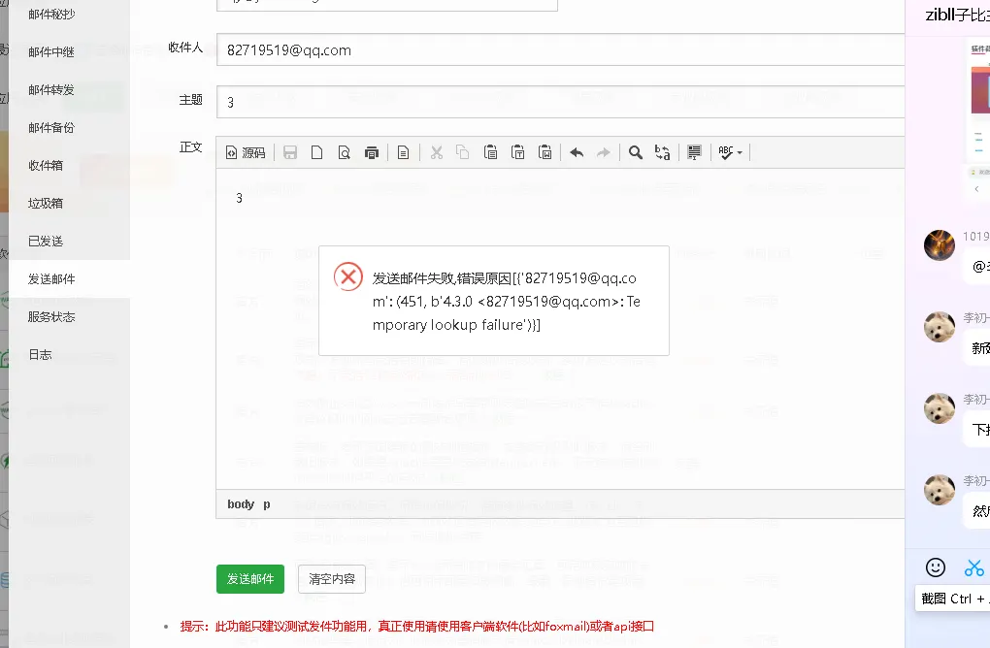The image size is (990, 648).
Task: Click inside the message body editor area
Action: click(x=561, y=328)
